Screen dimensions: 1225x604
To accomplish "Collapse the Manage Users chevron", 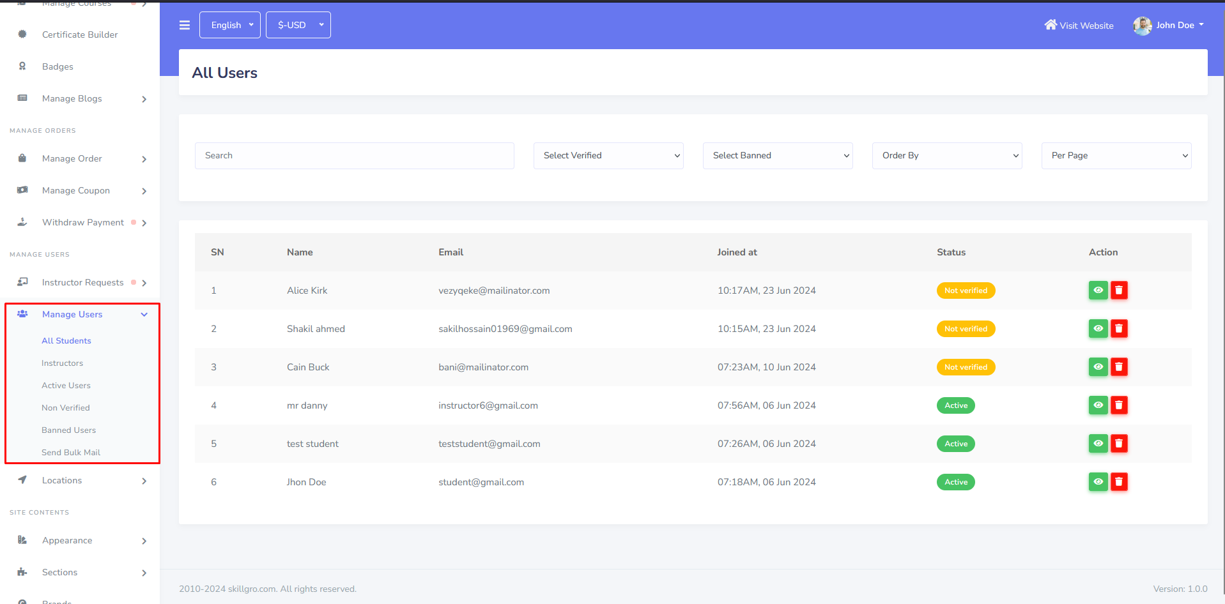I will pyautogui.click(x=144, y=315).
